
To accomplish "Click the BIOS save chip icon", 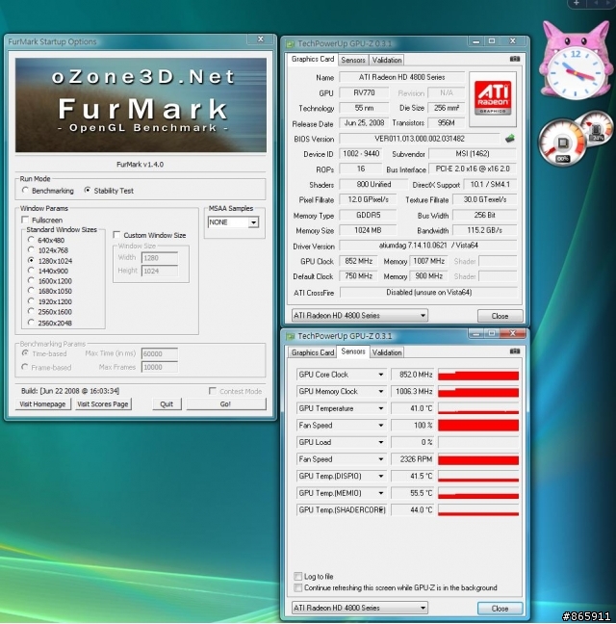I will click(509, 139).
